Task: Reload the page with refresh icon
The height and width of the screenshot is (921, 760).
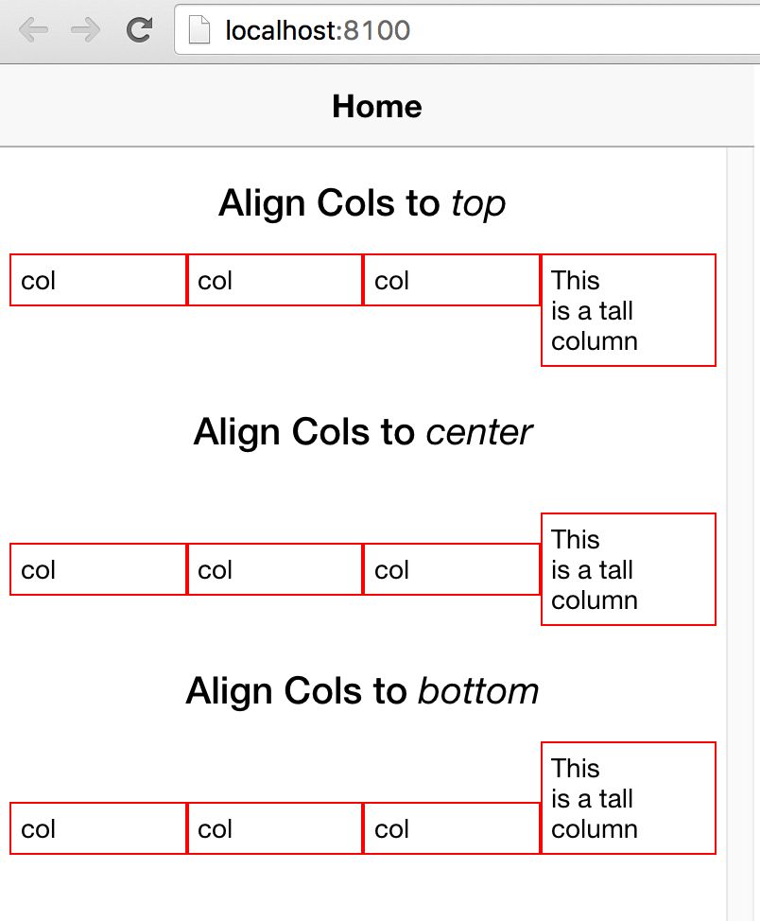Action: pyautogui.click(x=139, y=30)
